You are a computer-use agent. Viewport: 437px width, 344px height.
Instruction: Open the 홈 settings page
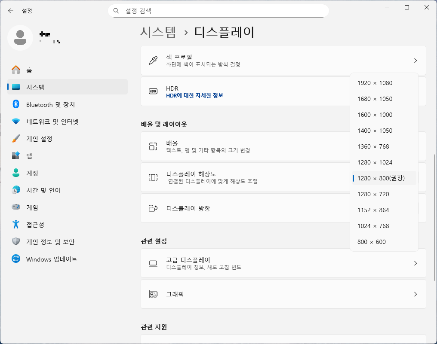[68, 70]
